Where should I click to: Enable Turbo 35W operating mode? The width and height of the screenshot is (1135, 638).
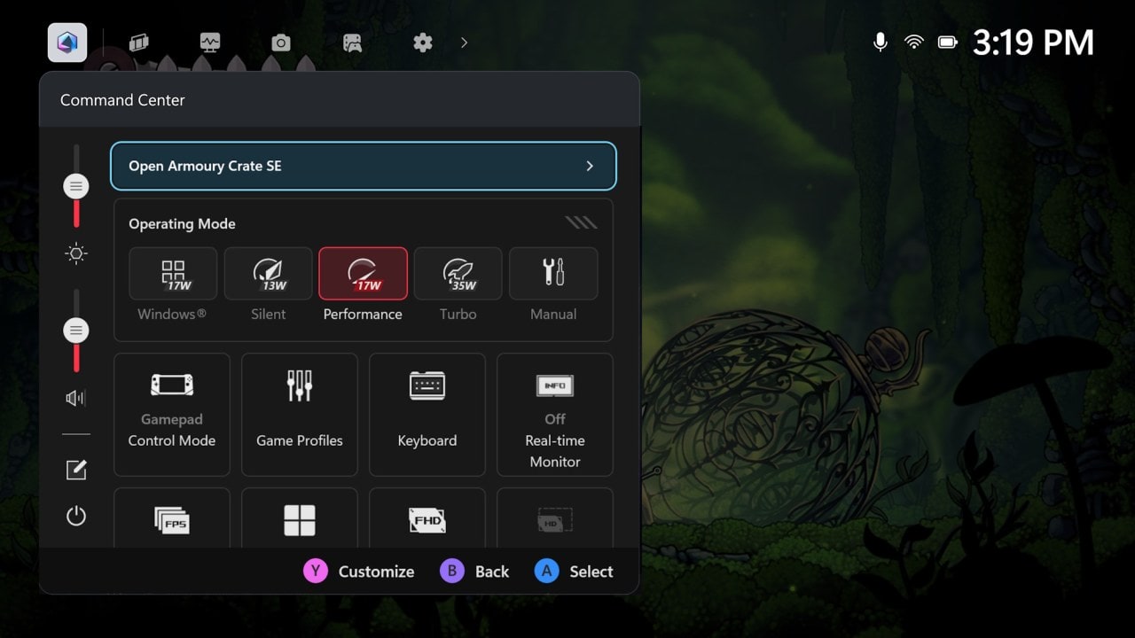click(458, 274)
